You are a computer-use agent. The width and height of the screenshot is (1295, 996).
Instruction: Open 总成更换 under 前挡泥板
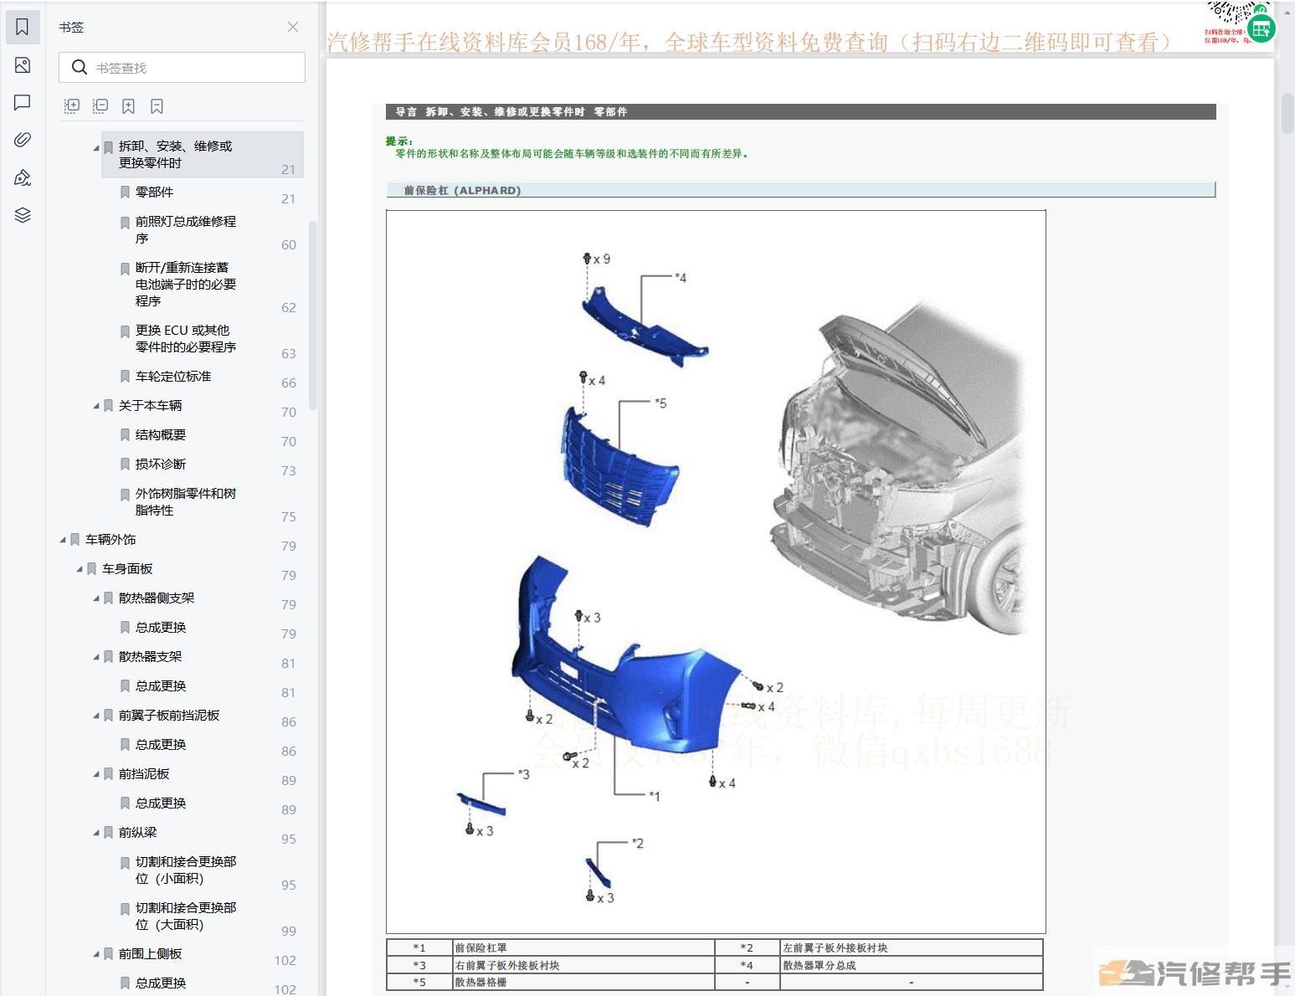(x=161, y=803)
